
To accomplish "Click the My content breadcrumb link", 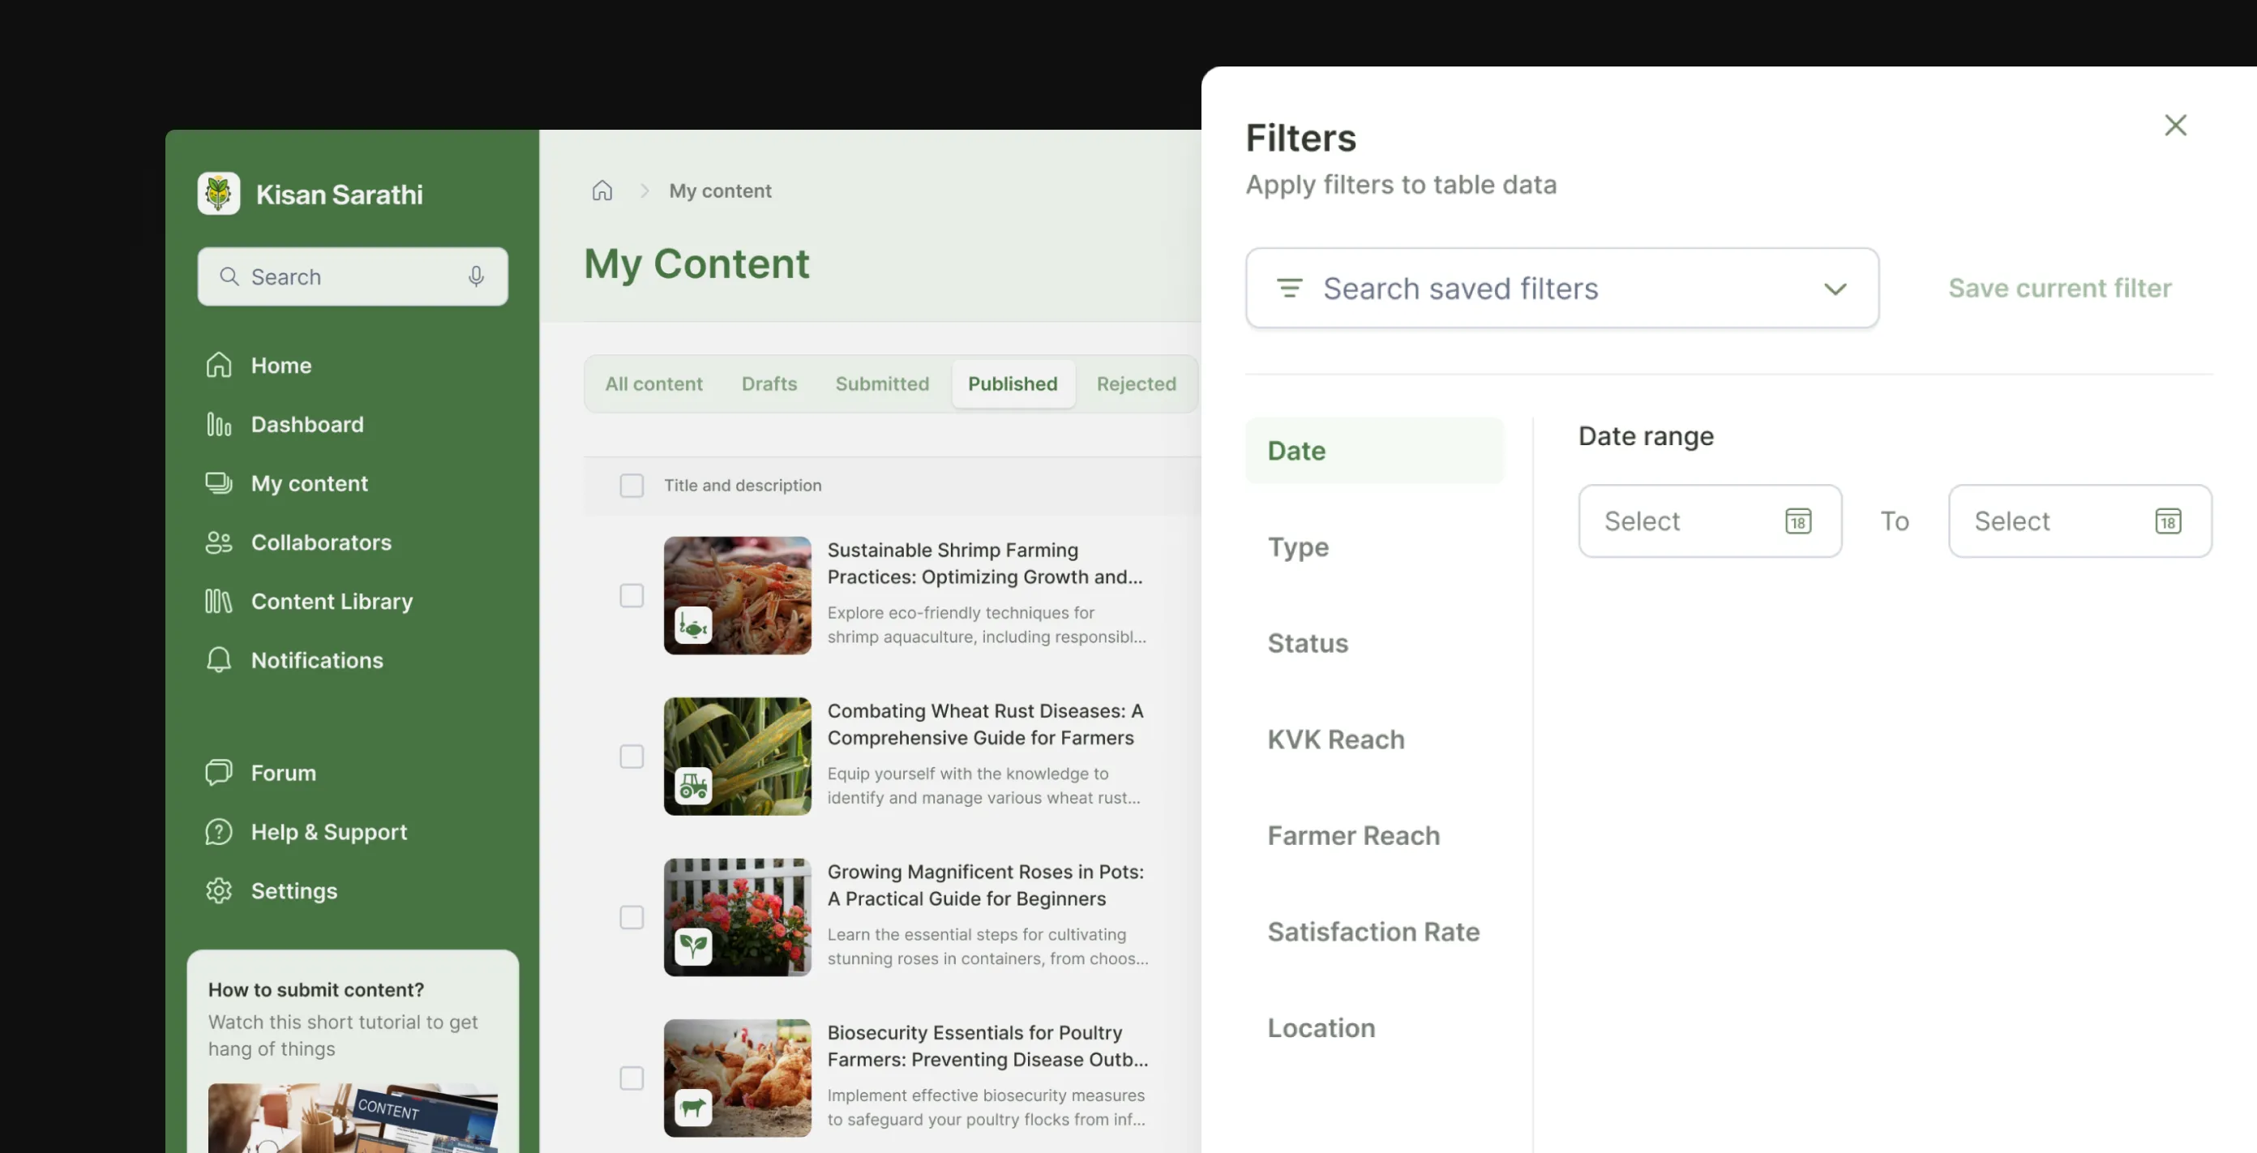I will tap(719, 190).
